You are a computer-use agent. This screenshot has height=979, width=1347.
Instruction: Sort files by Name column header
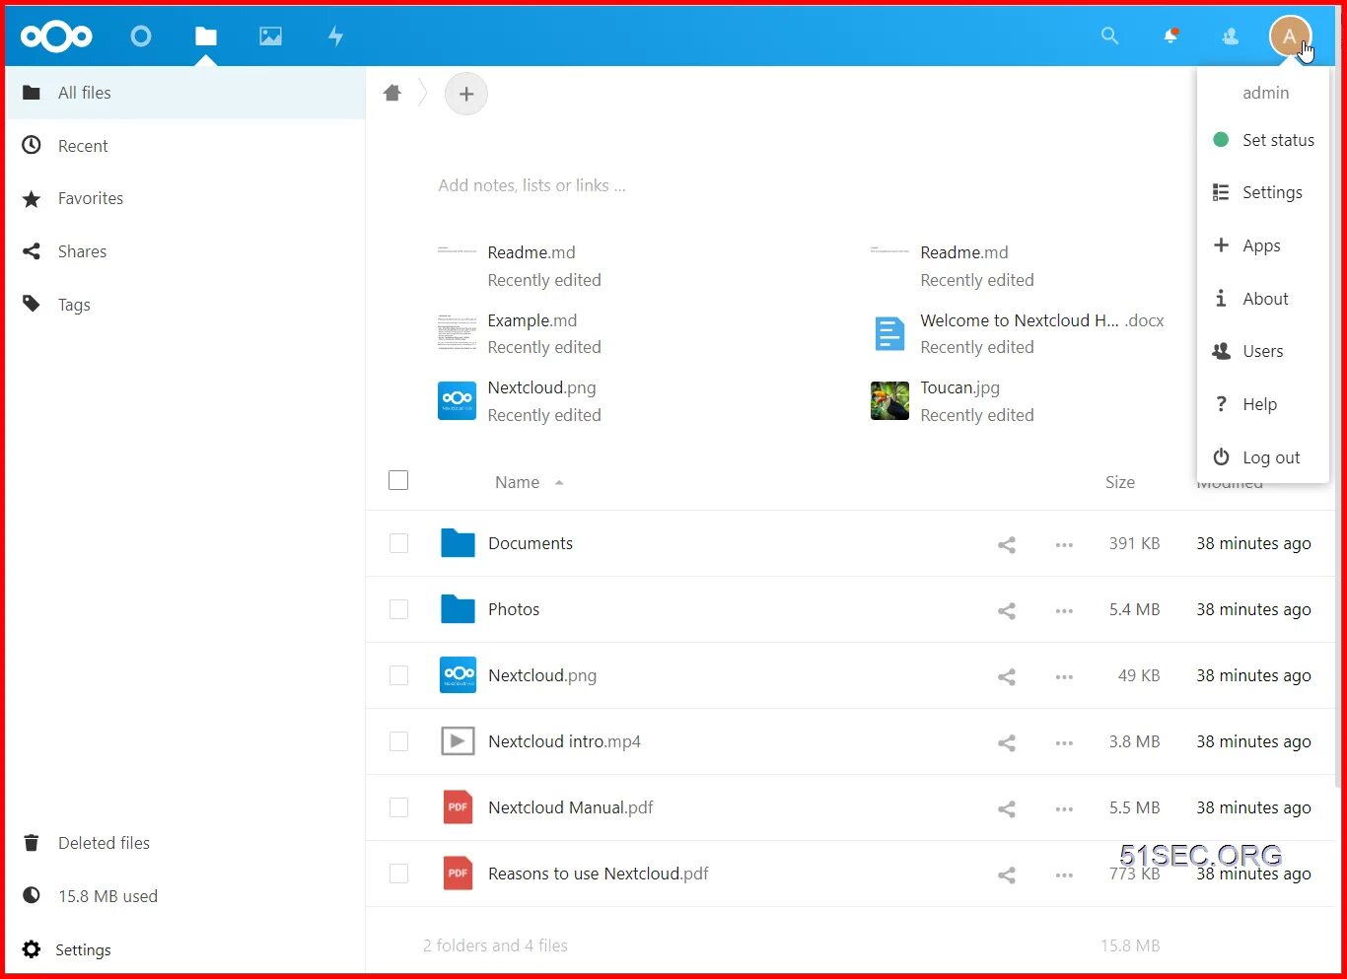[518, 482]
